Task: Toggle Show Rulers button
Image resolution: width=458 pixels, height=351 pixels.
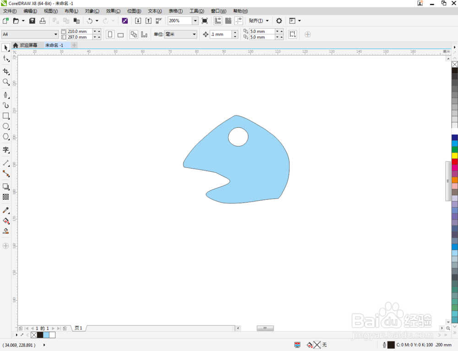Action: (x=218, y=21)
